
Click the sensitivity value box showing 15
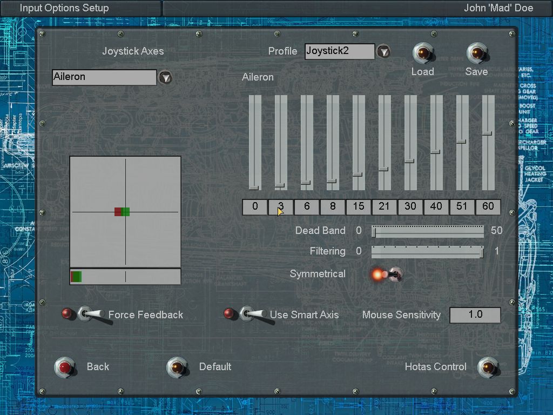click(359, 207)
